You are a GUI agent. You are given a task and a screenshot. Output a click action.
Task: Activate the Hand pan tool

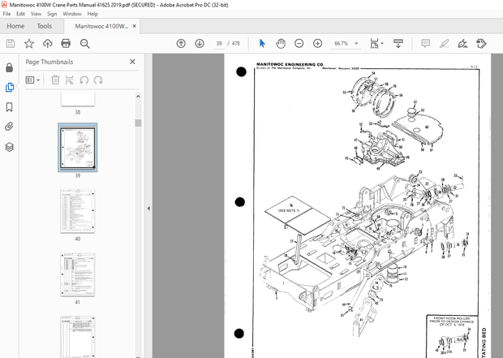pyautogui.click(x=281, y=43)
